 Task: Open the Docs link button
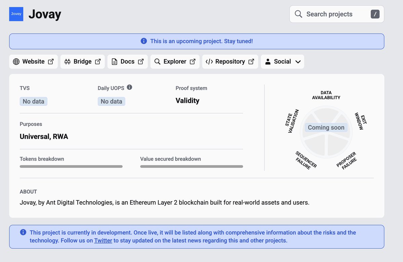[x=127, y=62]
